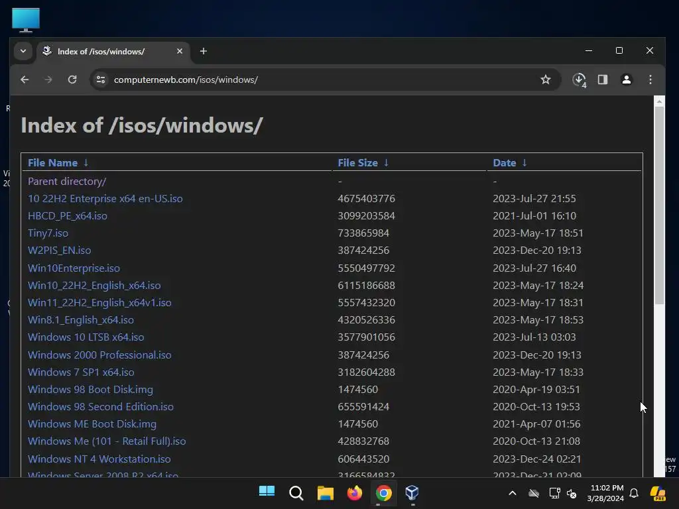This screenshot has height=509, width=679.
Task: Click Windows ME Boot Disk.img link
Action: (92, 424)
